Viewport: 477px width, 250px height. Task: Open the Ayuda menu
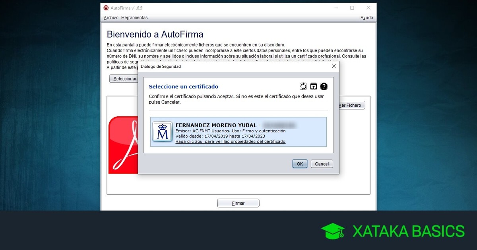click(366, 17)
